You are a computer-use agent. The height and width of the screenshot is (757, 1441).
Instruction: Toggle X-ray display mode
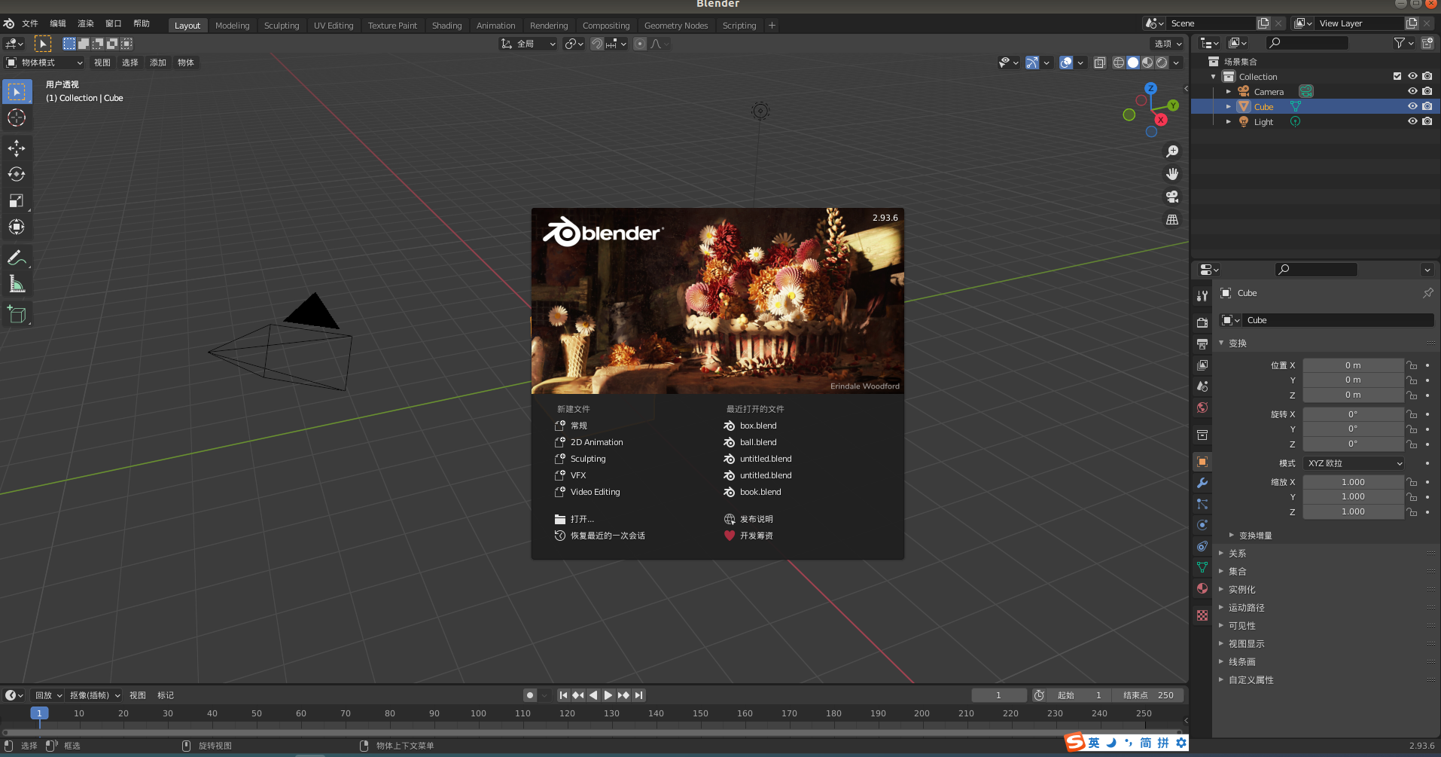(x=1099, y=63)
